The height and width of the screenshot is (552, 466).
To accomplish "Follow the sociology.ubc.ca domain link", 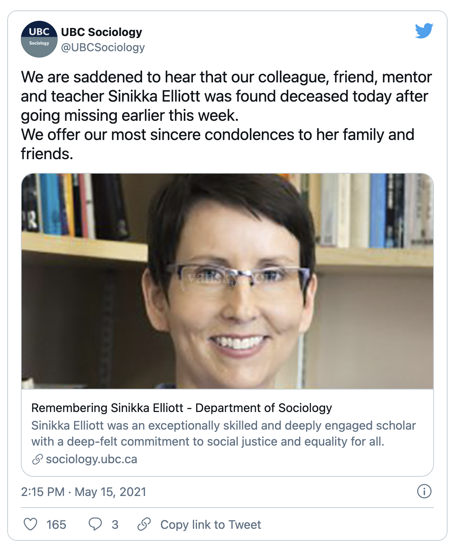I will click(92, 459).
